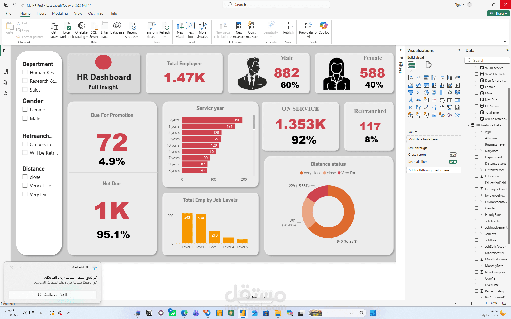Collapse the Data pane chevron

click(507, 50)
